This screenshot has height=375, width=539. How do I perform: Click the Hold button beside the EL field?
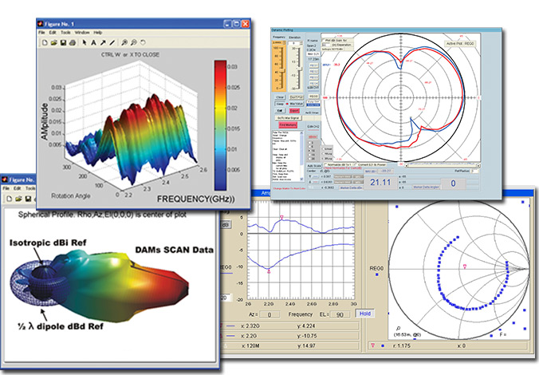[x=365, y=314]
